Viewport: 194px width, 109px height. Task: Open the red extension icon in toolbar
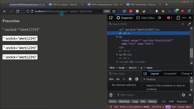pos(131,11)
